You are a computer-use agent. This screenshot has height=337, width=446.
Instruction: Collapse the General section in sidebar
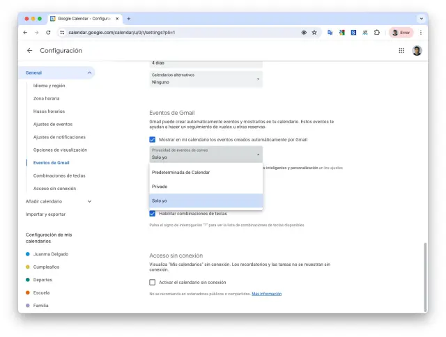[89, 73]
